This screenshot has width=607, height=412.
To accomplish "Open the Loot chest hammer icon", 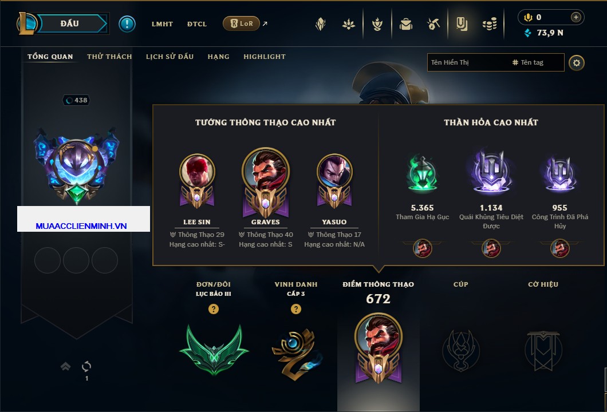I will (433, 24).
